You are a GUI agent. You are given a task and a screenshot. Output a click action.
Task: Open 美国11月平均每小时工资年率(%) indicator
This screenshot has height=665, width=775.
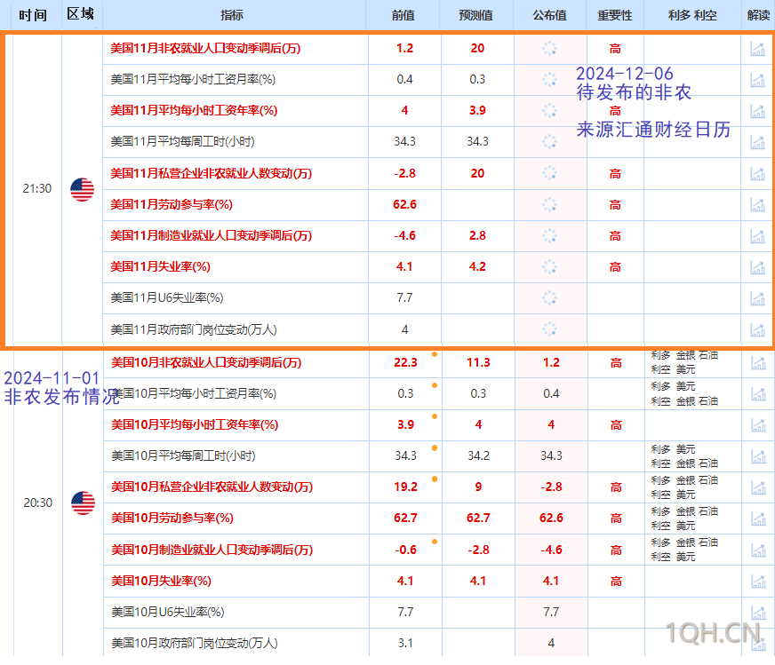pyautogui.click(x=194, y=111)
